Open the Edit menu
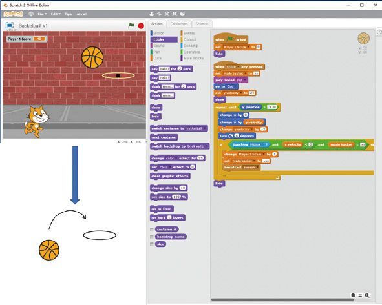 [56, 14]
